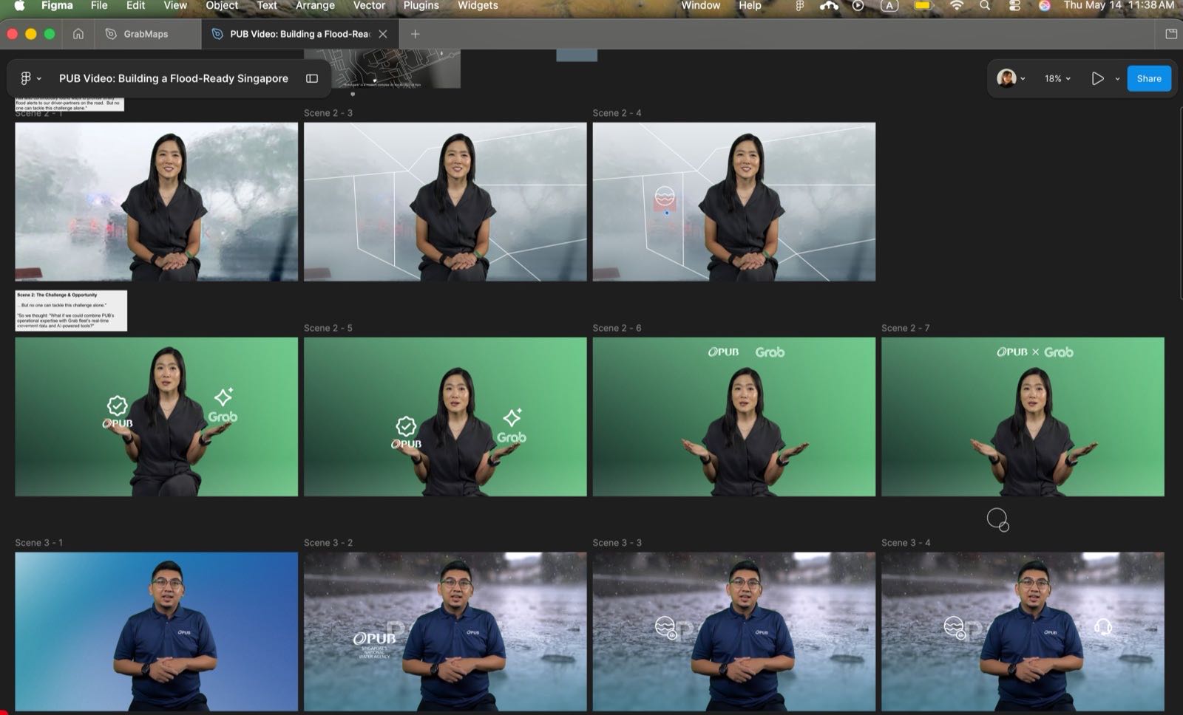Click the Figma status icon in the menu bar

click(x=799, y=5)
